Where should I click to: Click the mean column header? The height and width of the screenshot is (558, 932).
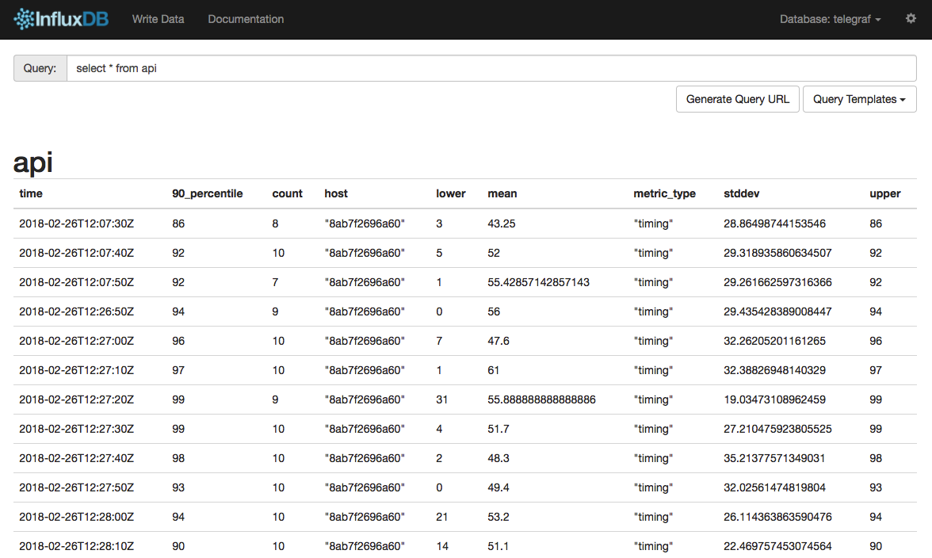pyautogui.click(x=502, y=193)
